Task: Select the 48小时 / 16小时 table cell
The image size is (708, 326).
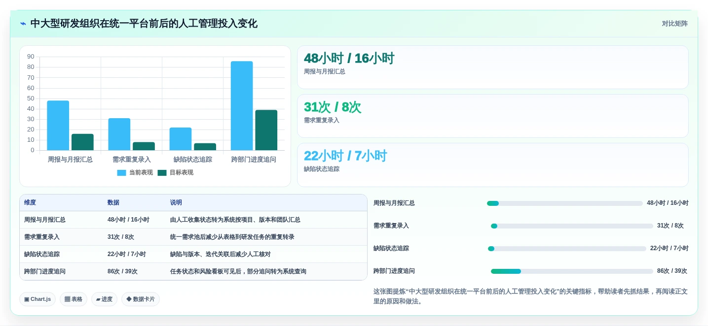Action: pyautogui.click(x=128, y=220)
